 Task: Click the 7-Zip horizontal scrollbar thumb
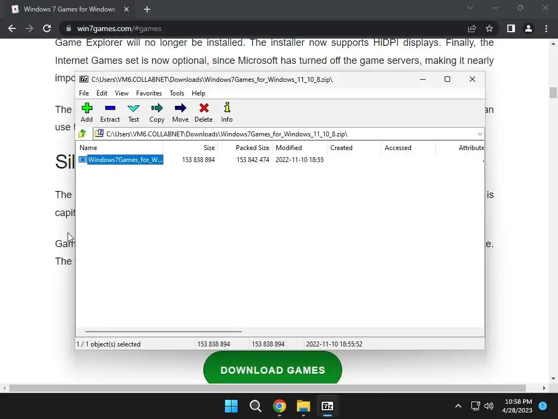[x=163, y=331]
